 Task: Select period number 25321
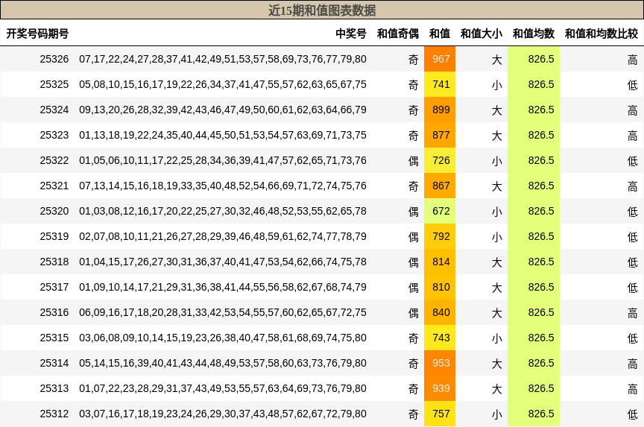54,186
